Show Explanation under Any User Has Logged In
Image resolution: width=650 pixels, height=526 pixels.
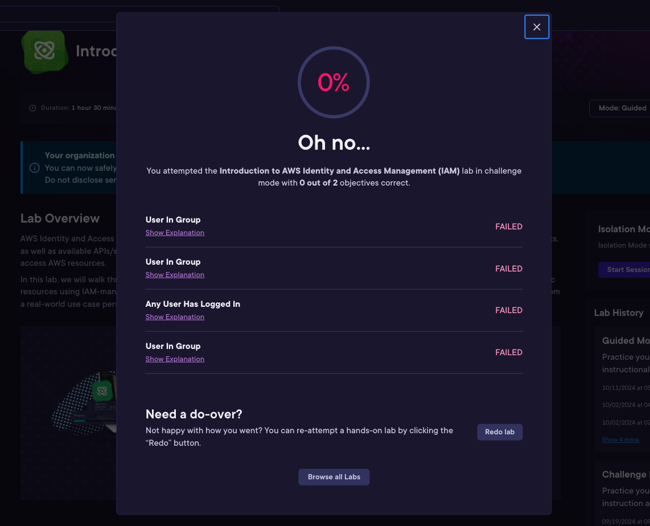[175, 317]
